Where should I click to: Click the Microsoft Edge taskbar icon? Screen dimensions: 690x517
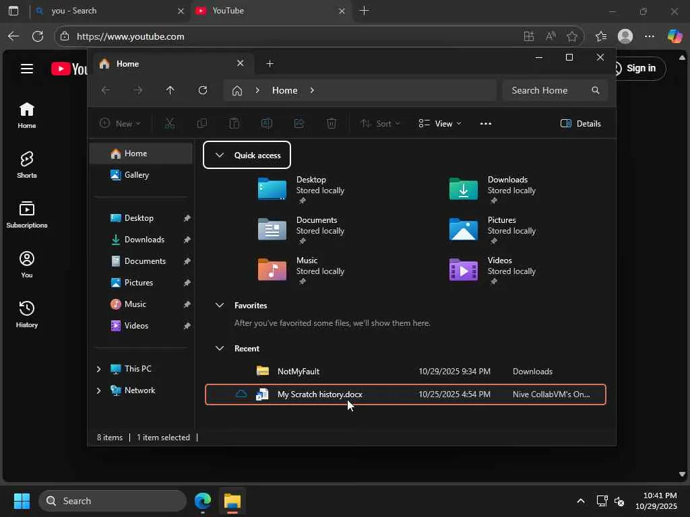pos(203,501)
